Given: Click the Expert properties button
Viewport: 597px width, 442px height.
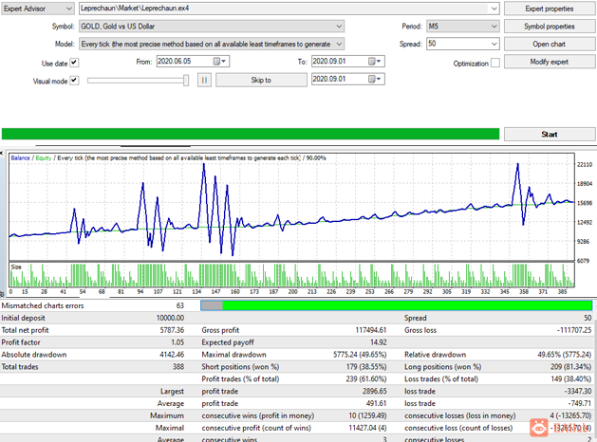Looking at the screenshot, I should click(x=549, y=9).
